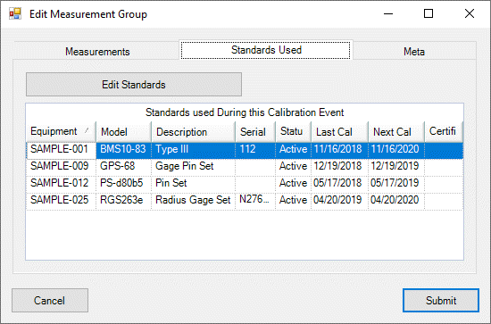This screenshot has width=491, height=324.
Task: Click last cal date 12/19/2018
Action: [x=339, y=168]
